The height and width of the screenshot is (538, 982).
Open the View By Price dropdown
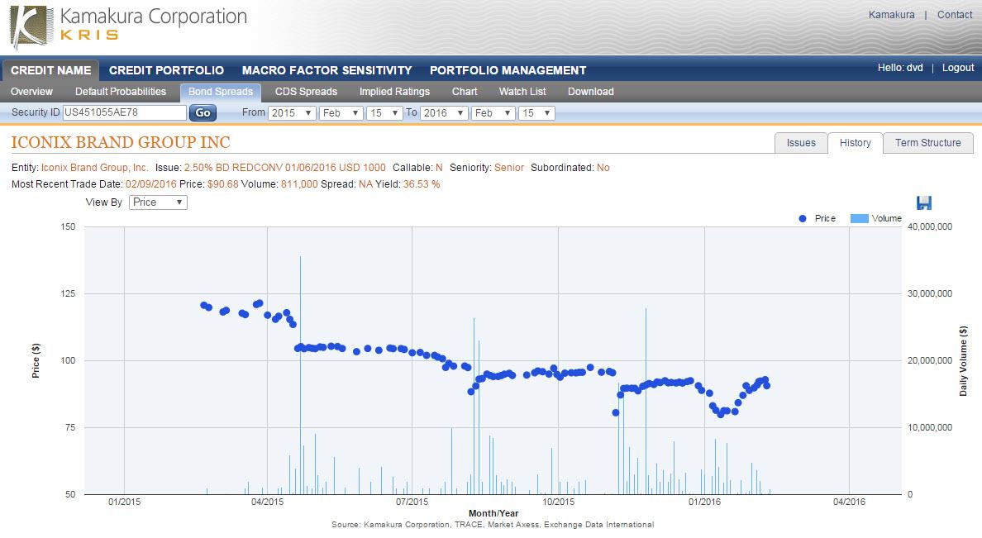pos(158,202)
